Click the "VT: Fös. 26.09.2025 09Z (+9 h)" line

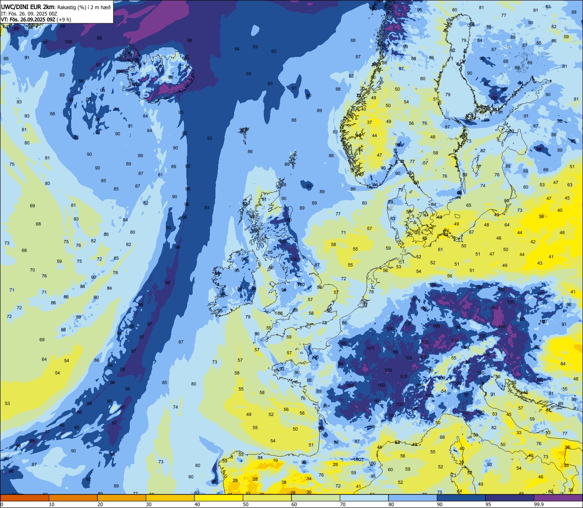coord(36,19)
